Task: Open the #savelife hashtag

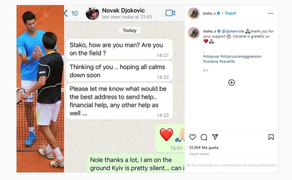Action: pos(227,62)
